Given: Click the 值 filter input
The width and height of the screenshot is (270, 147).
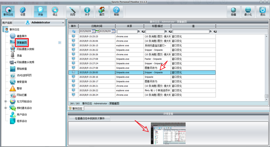Looking at the screenshot, I should coord(191,31).
